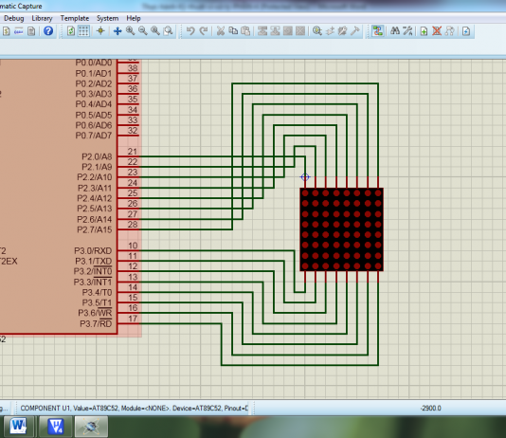Click the Make Device icon
Screen dimensions: 506x438
pyautogui.click(x=330, y=31)
